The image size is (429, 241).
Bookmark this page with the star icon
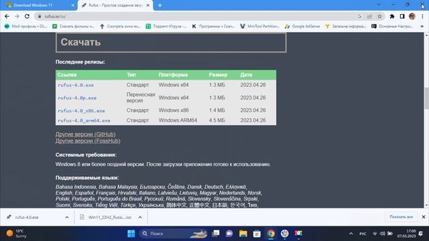click(x=379, y=16)
